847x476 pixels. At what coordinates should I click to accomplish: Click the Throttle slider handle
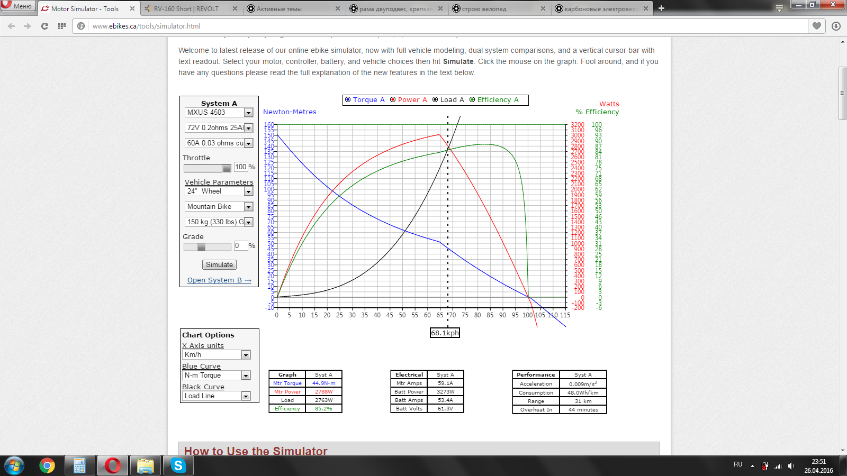(227, 168)
